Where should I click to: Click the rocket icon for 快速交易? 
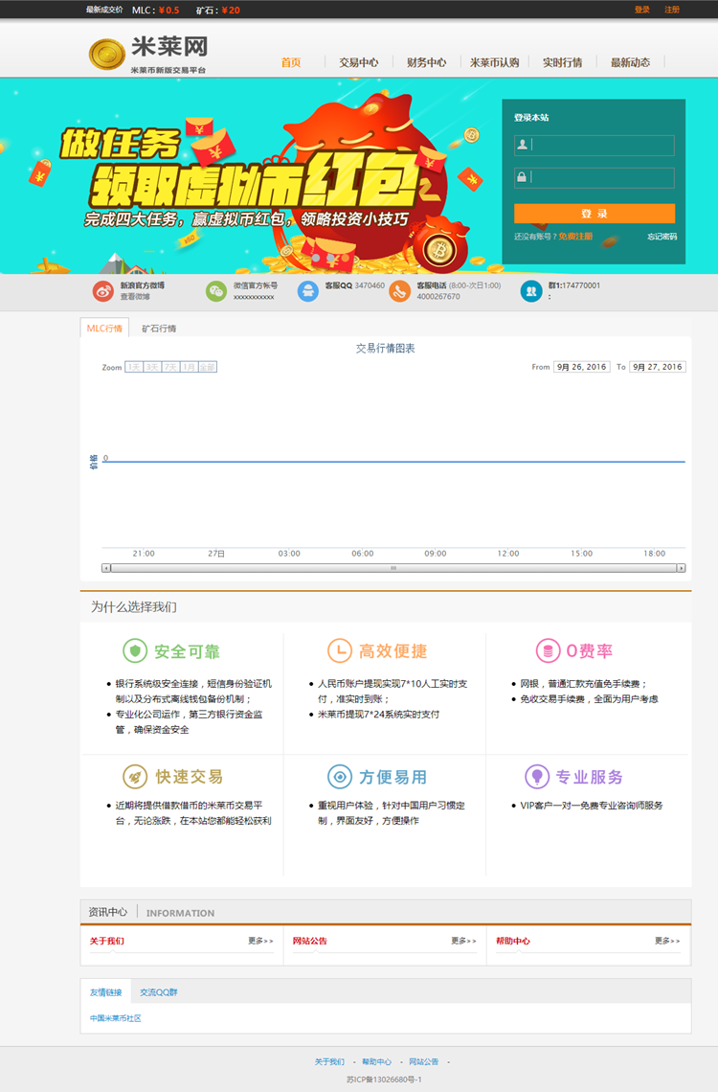tap(135, 776)
